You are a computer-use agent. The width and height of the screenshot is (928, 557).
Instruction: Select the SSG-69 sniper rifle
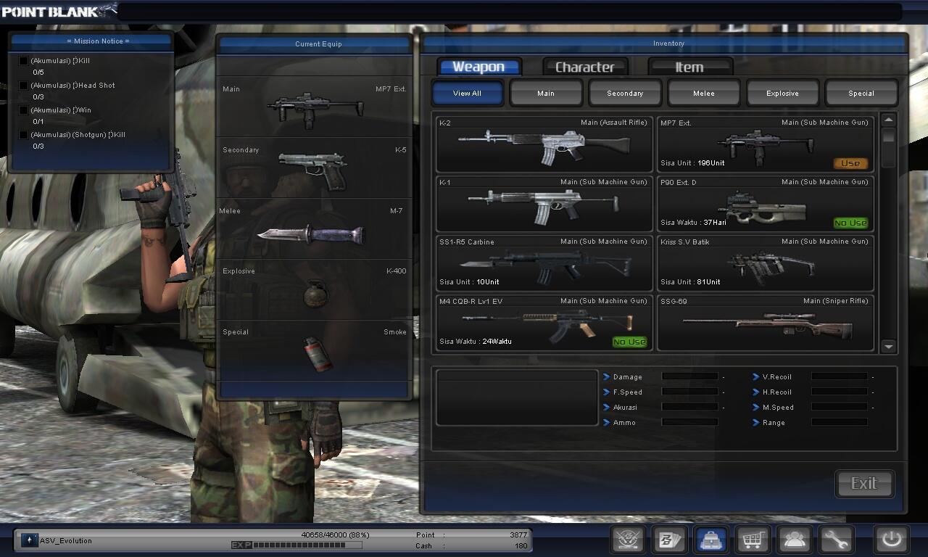[x=765, y=321]
